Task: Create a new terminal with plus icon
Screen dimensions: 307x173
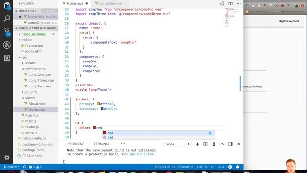Action: (197, 144)
